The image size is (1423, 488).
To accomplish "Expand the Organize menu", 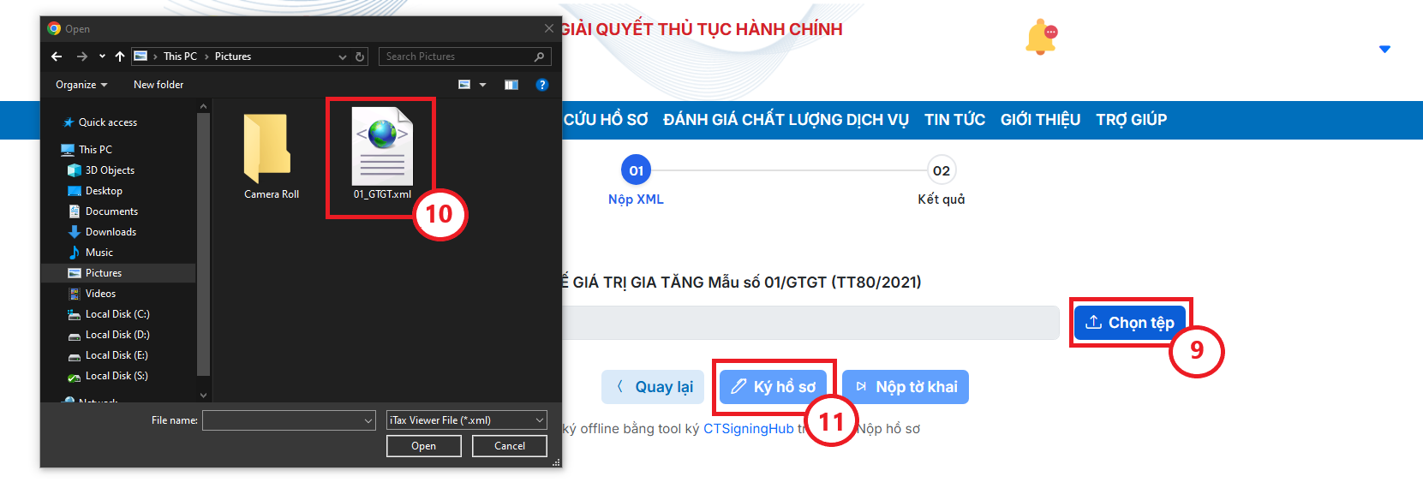I will pyautogui.click(x=81, y=85).
